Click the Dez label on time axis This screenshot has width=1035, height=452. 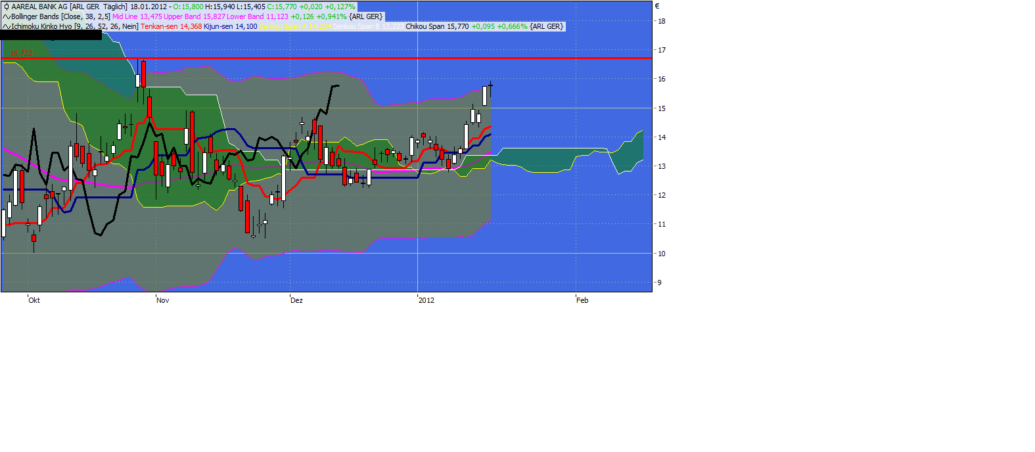point(296,300)
